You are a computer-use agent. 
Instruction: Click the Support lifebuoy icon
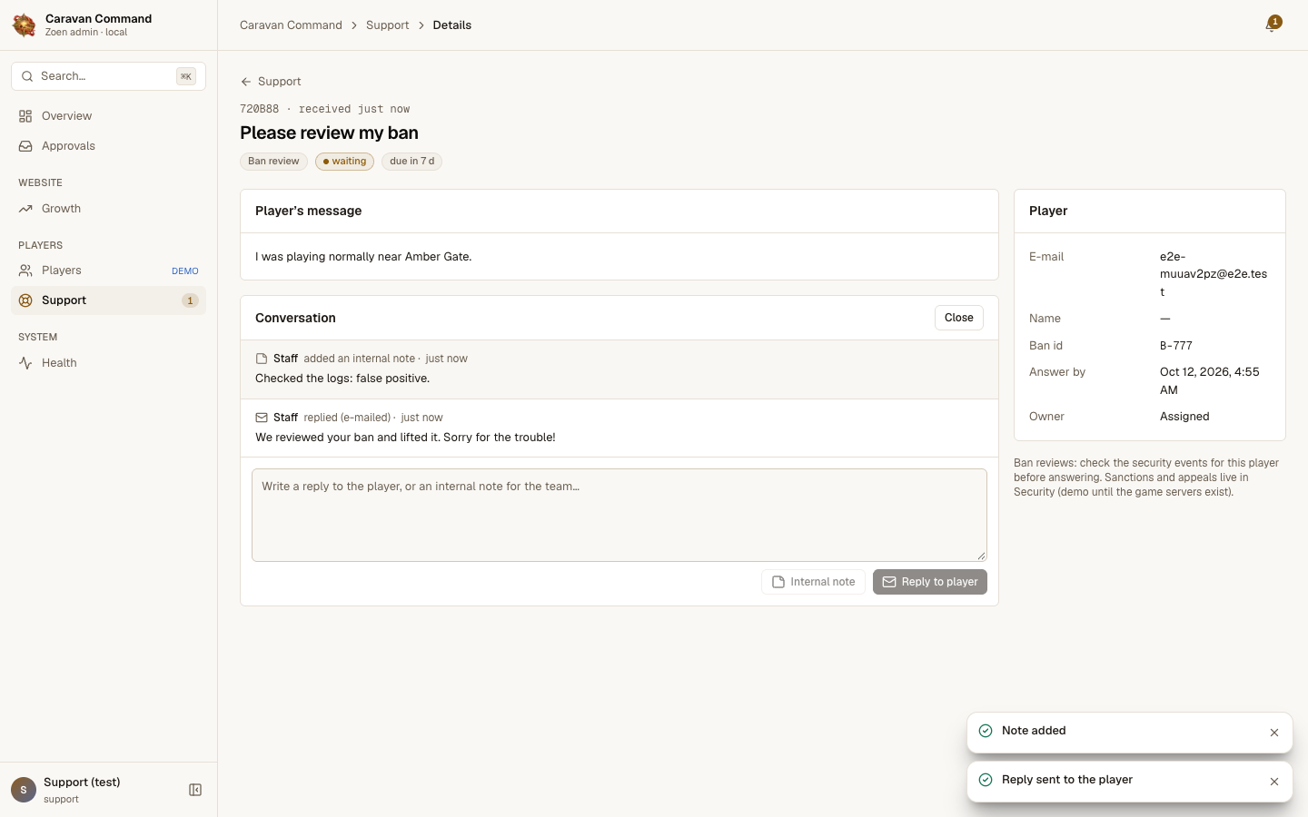pos(25,300)
